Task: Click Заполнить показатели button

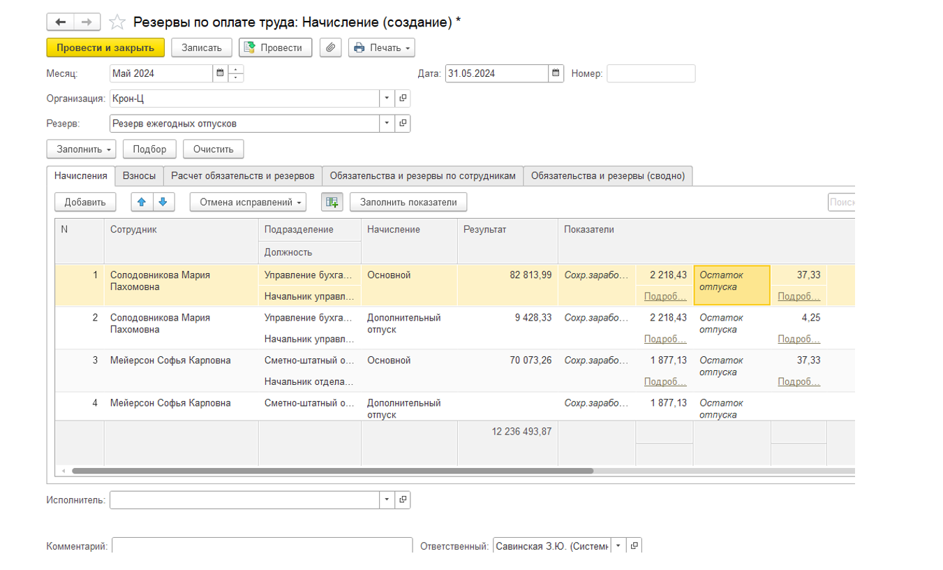Action: (x=408, y=202)
